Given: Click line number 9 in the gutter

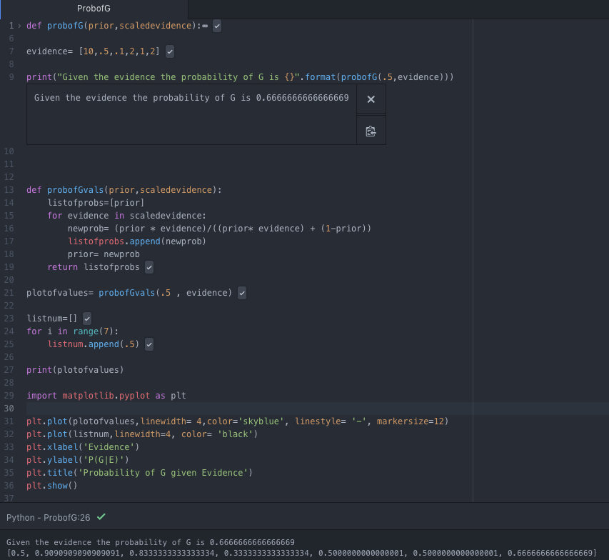Looking at the screenshot, I should (11, 77).
